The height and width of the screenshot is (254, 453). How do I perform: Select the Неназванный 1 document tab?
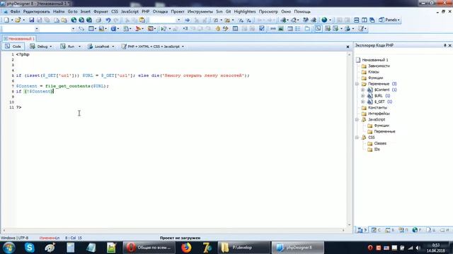(19, 39)
